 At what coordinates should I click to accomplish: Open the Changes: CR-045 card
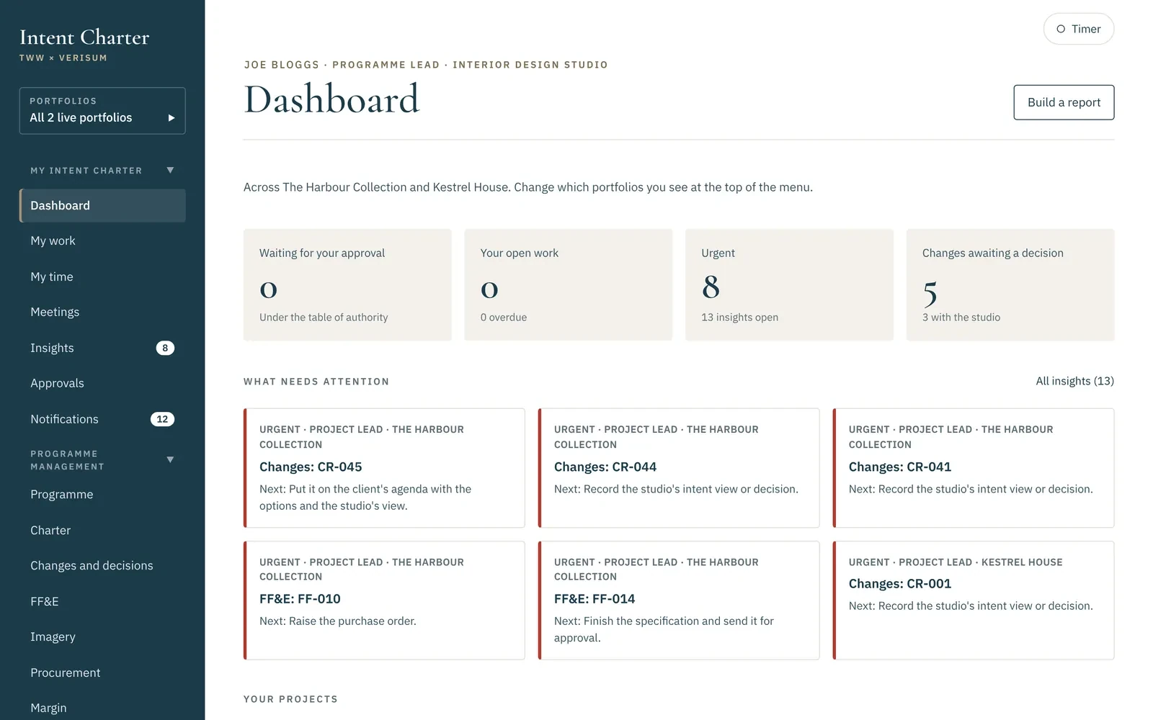[x=384, y=468]
